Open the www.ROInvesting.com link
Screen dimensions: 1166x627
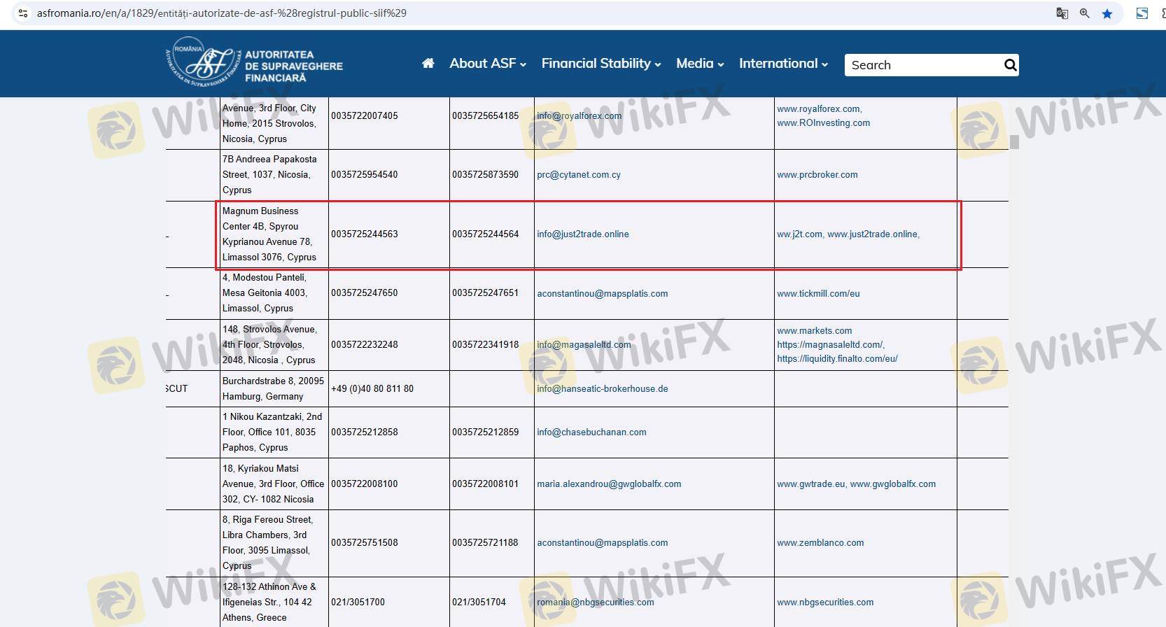pos(824,123)
